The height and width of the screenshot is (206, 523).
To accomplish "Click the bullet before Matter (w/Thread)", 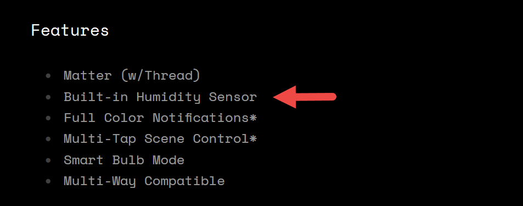I will 48,76.
